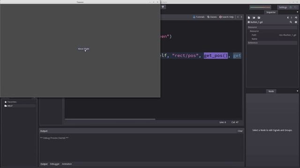Click the Move Right button in game window

pyautogui.click(x=83, y=49)
